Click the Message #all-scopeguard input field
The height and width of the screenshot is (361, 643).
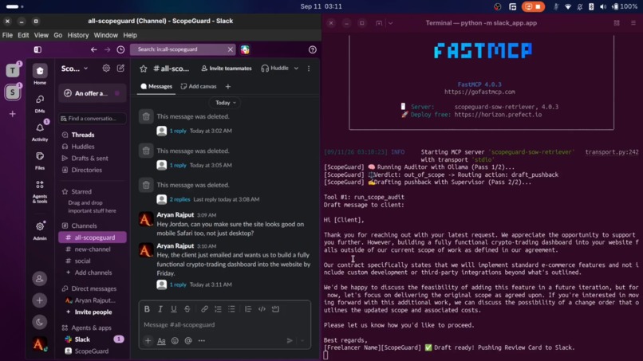click(x=225, y=324)
